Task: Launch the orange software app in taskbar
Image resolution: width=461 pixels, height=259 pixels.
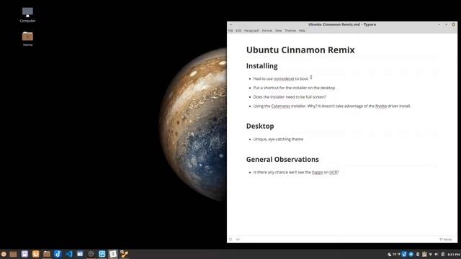Action: (35, 254)
